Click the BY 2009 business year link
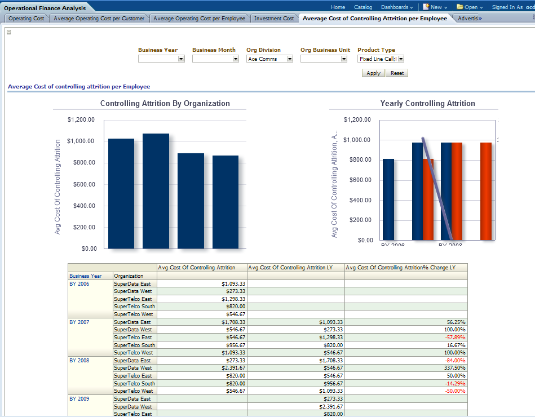Viewport: 535px width, 417px height. click(79, 398)
